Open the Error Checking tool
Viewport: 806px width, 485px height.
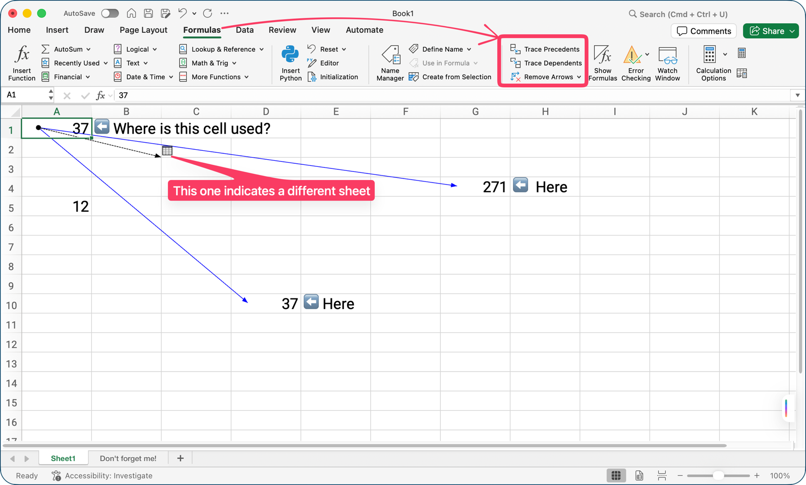(636, 63)
